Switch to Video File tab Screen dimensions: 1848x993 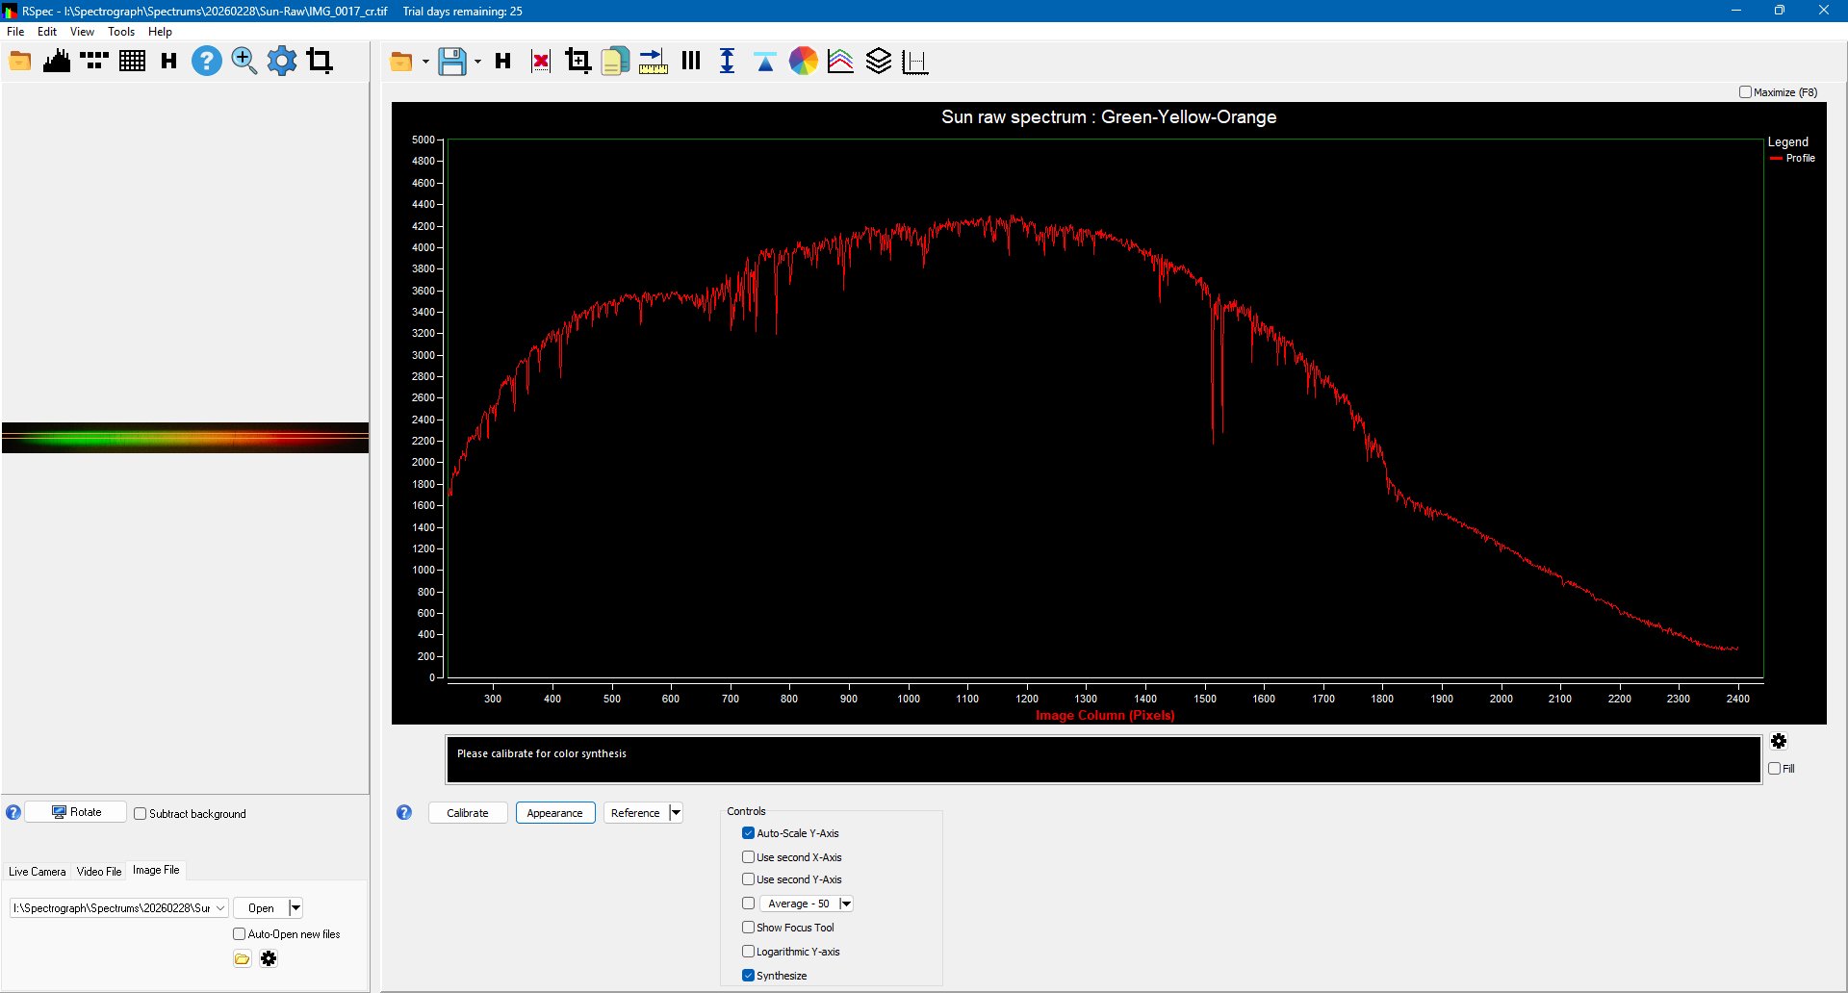(x=99, y=872)
